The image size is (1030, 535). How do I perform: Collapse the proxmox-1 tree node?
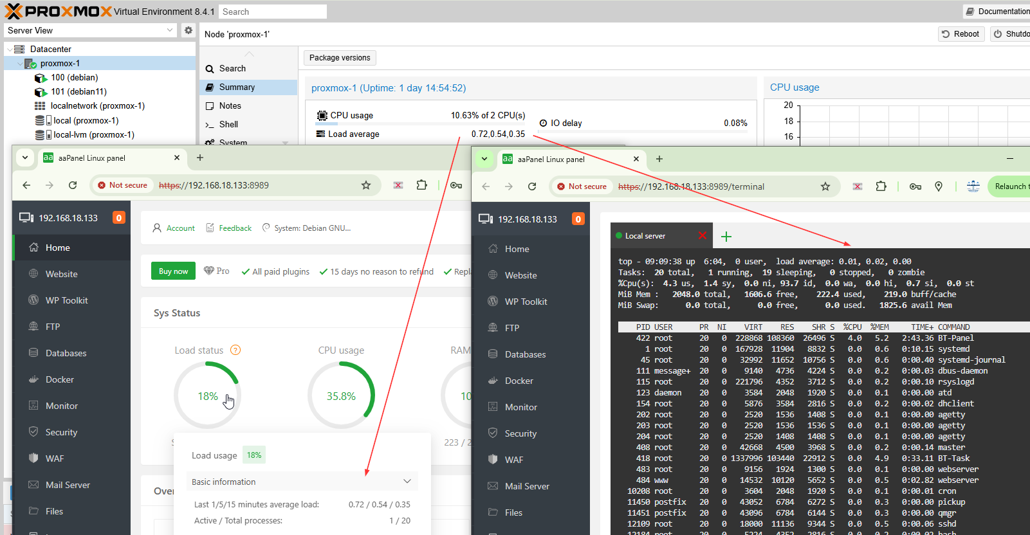pyautogui.click(x=19, y=64)
